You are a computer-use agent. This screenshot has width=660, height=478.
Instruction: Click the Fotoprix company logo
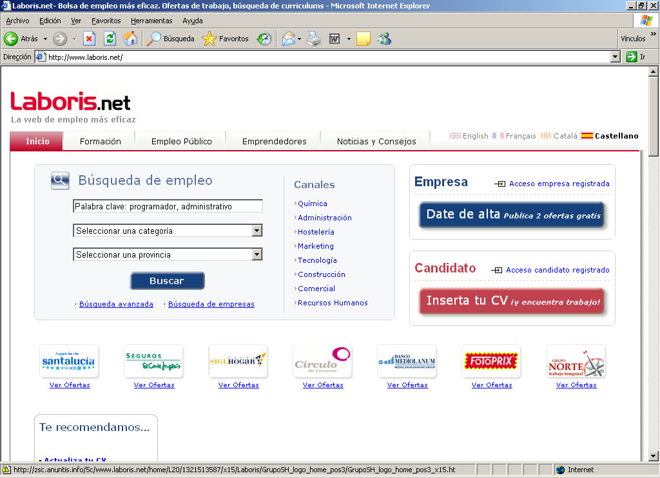[491, 361]
